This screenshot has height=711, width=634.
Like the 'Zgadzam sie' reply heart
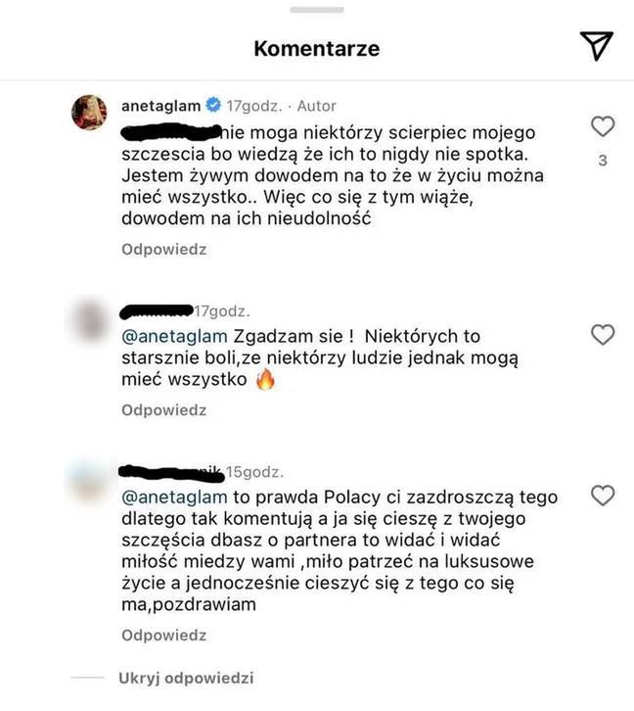tap(603, 335)
